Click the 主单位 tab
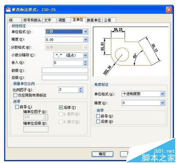Screen dimensions: 176x163 point(78,20)
